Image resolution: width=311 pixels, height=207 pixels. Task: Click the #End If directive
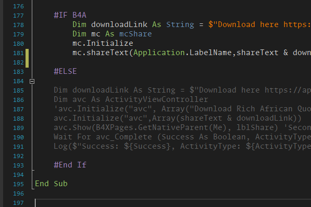click(70, 165)
